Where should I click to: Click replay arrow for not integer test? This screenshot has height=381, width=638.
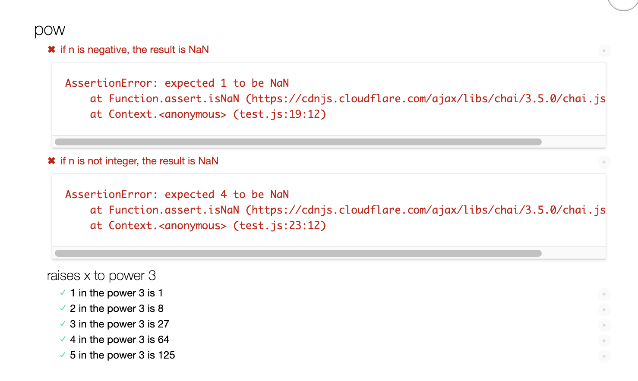(604, 162)
